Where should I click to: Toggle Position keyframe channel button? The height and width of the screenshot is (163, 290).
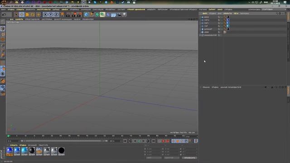coord(173,141)
